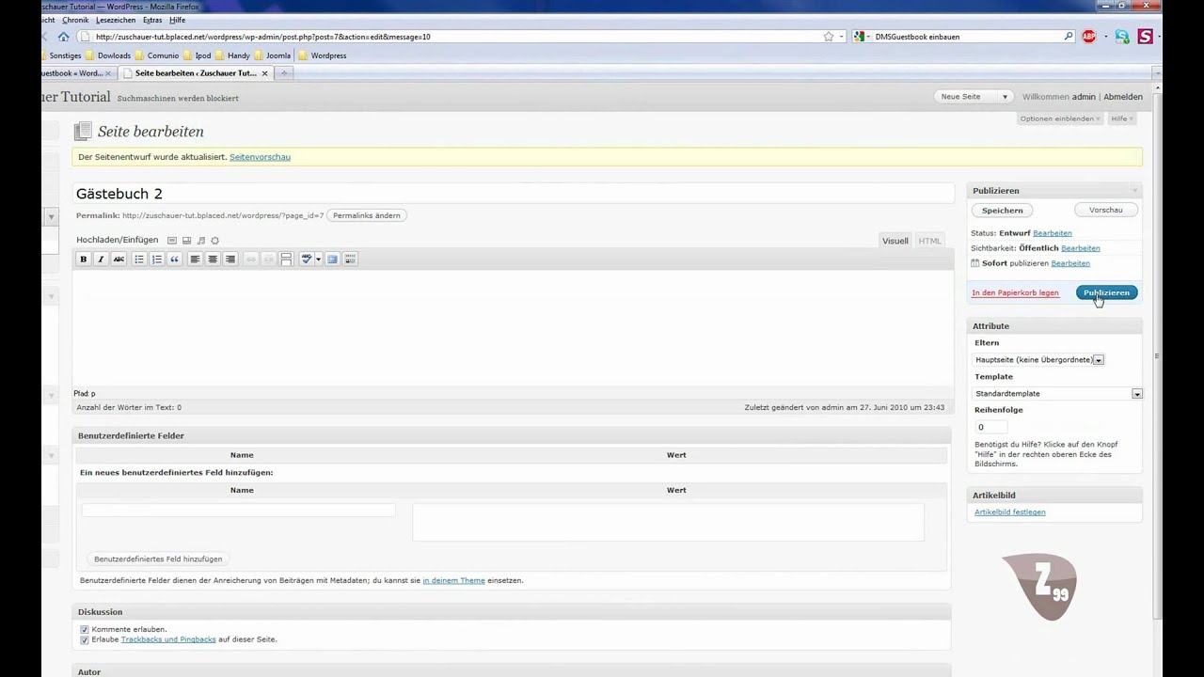Open the Template dropdown

click(x=1058, y=393)
